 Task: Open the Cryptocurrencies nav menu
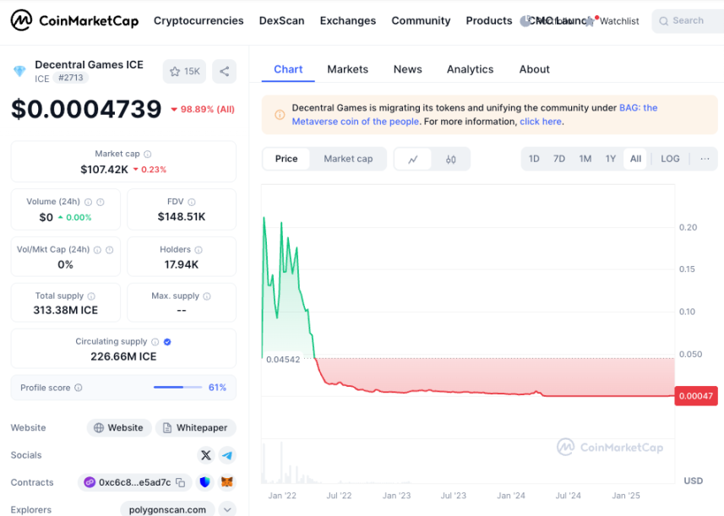(x=199, y=20)
